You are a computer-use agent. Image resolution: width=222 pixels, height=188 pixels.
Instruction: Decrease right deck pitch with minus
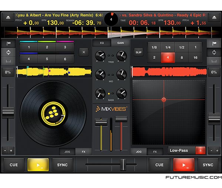pos(211,151)
